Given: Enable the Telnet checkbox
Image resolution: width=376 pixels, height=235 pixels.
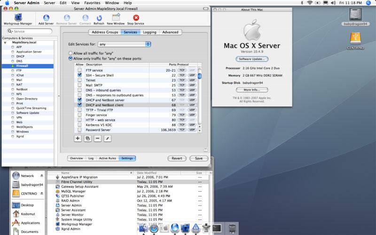Looking at the screenshot, I should [x=79, y=80].
